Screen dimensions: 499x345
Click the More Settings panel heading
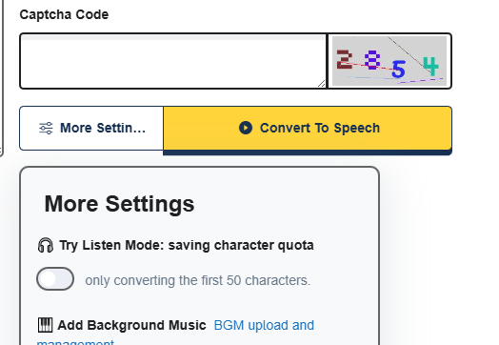tap(119, 204)
